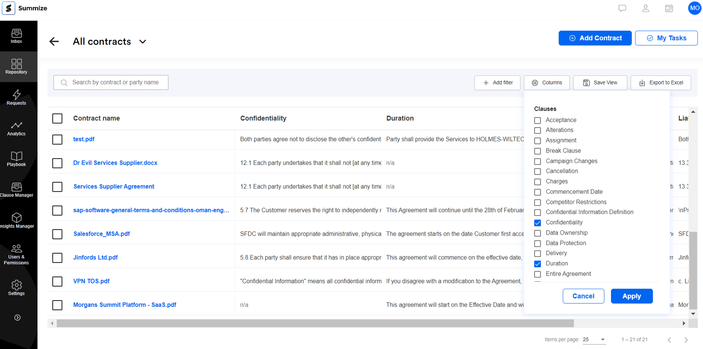Open the Salesforce_MSA.pdf contract

click(x=102, y=234)
